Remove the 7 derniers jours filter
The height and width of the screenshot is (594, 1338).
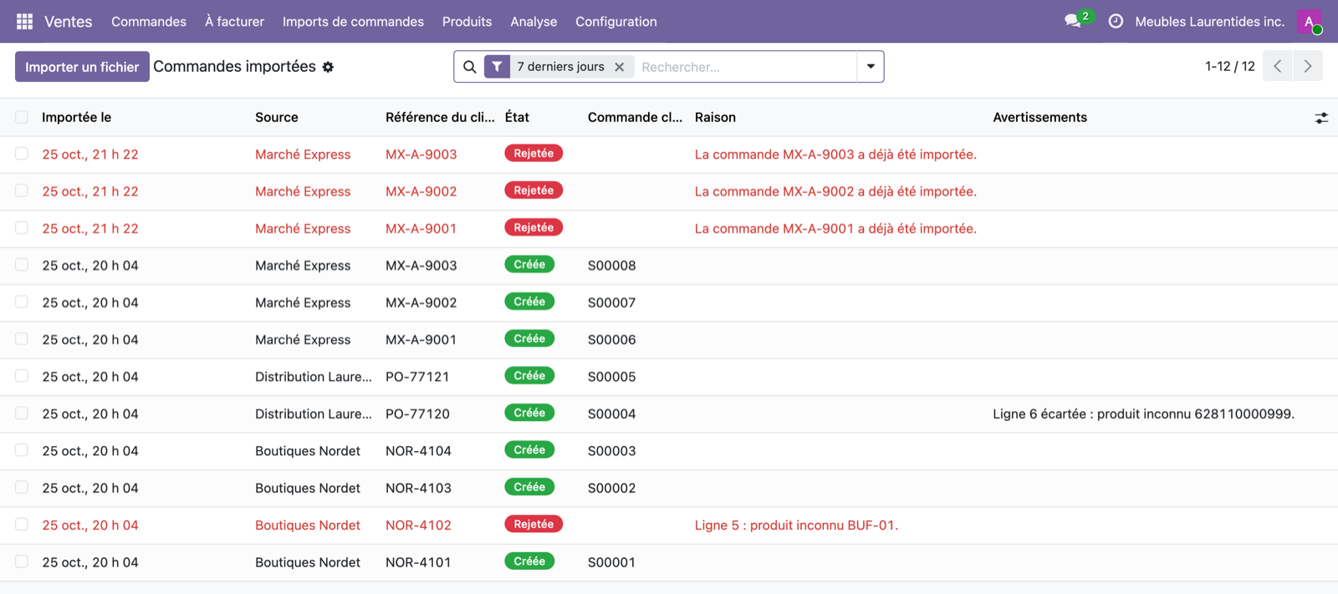point(620,67)
